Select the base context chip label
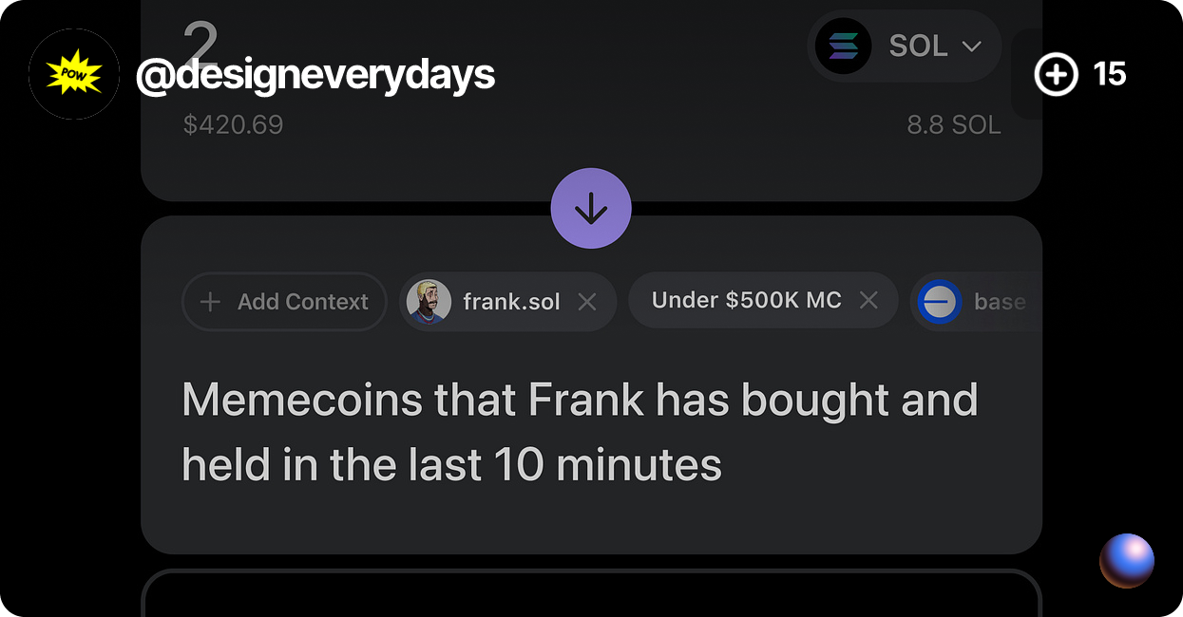Screen dimensions: 1183x617 [x=1000, y=302]
